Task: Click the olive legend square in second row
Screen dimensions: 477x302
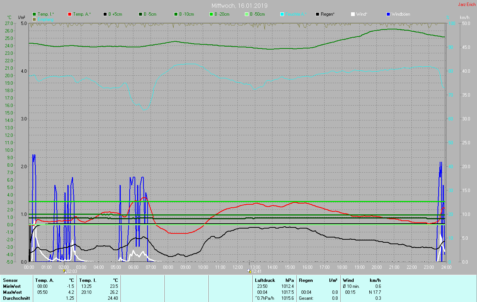Action: coord(35,19)
